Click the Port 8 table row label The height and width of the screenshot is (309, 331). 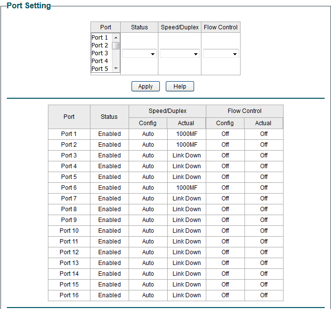(69, 209)
